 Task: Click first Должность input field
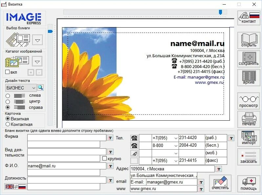pos(67,180)
